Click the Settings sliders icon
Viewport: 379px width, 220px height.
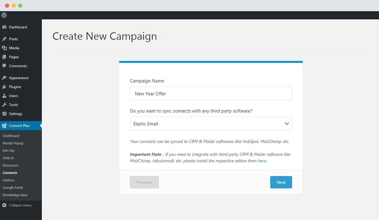[x=4, y=114]
